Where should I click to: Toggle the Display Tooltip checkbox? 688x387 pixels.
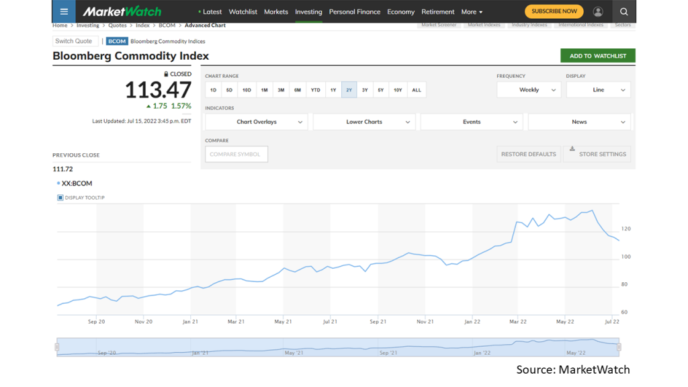(x=60, y=198)
